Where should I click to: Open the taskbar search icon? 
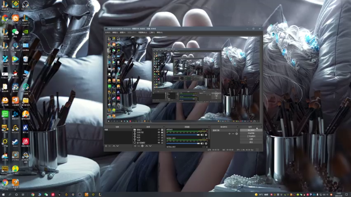[x=10, y=195]
